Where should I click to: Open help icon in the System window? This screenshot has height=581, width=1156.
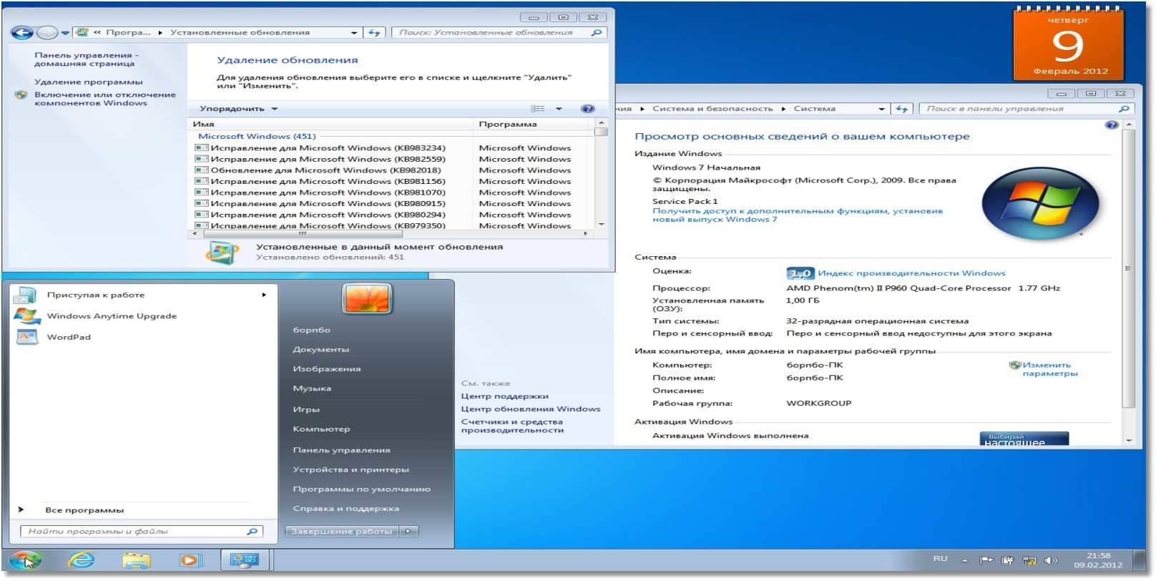(x=1111, y=125)
